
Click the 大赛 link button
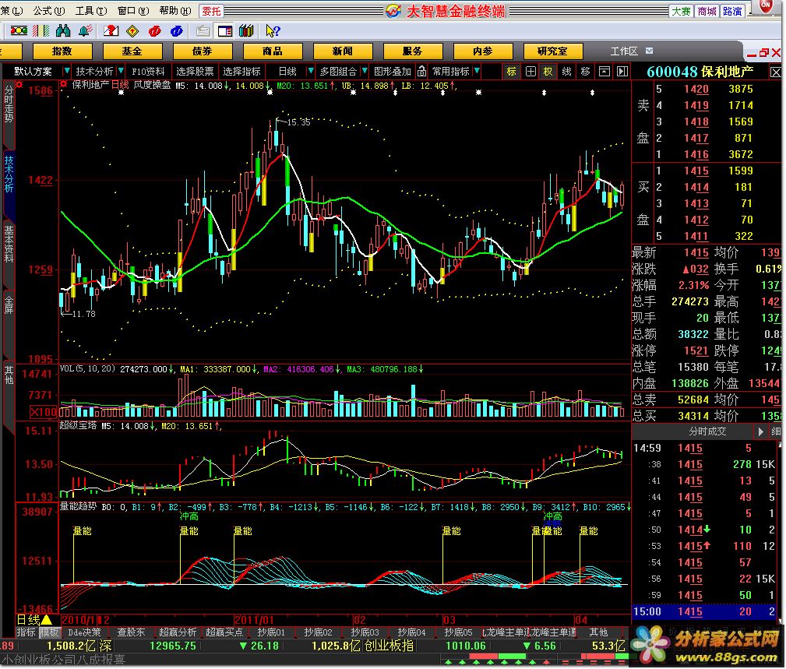[x=682, y=11]
